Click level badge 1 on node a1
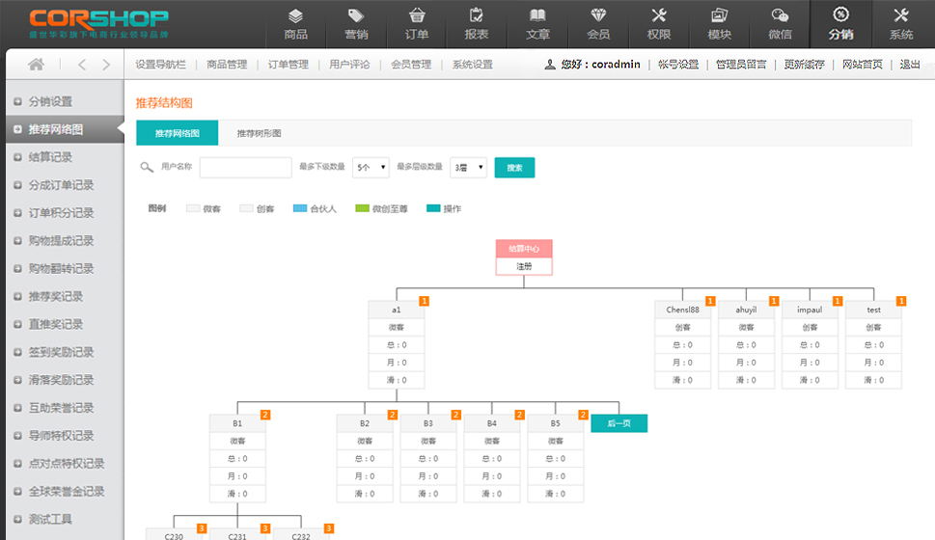Image resolution: width=935 pixels, height=540 pixels. coord(424,301)
